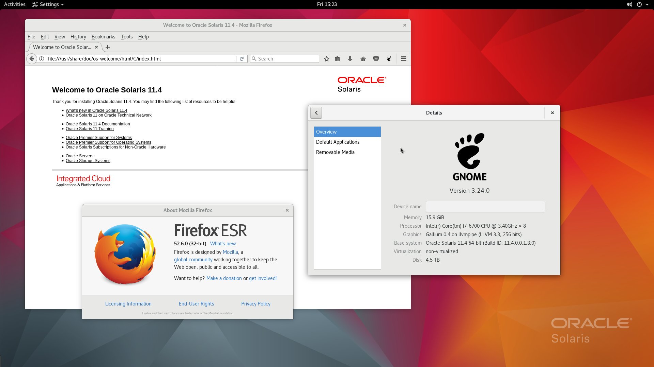Click Mozilla link in About Firefox
654x367 pixels.
pyautogui.click(x=230, y=252)
